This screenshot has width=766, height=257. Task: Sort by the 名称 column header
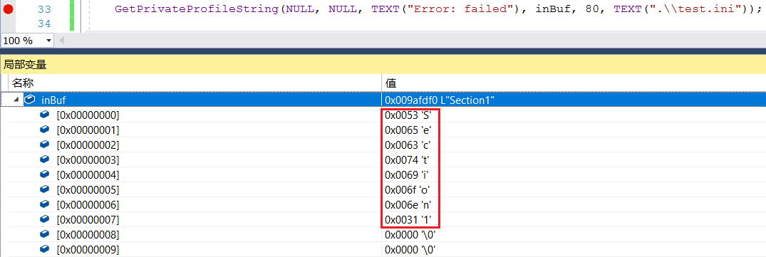(23, 83)
